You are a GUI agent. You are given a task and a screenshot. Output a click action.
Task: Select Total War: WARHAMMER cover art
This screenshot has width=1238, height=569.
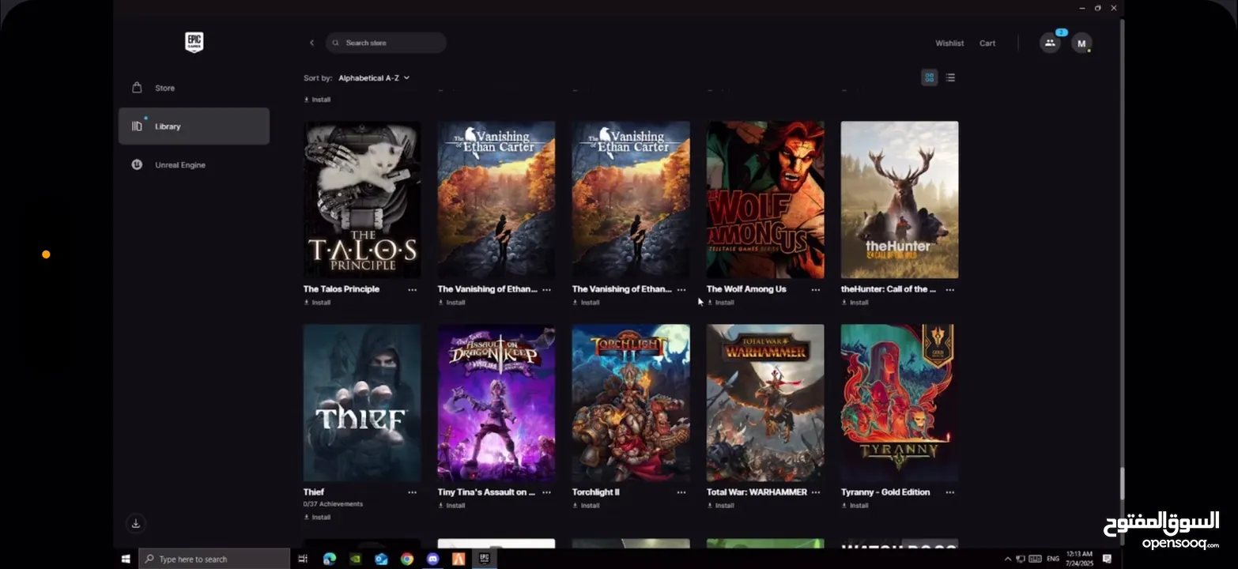tap(765, 403)
